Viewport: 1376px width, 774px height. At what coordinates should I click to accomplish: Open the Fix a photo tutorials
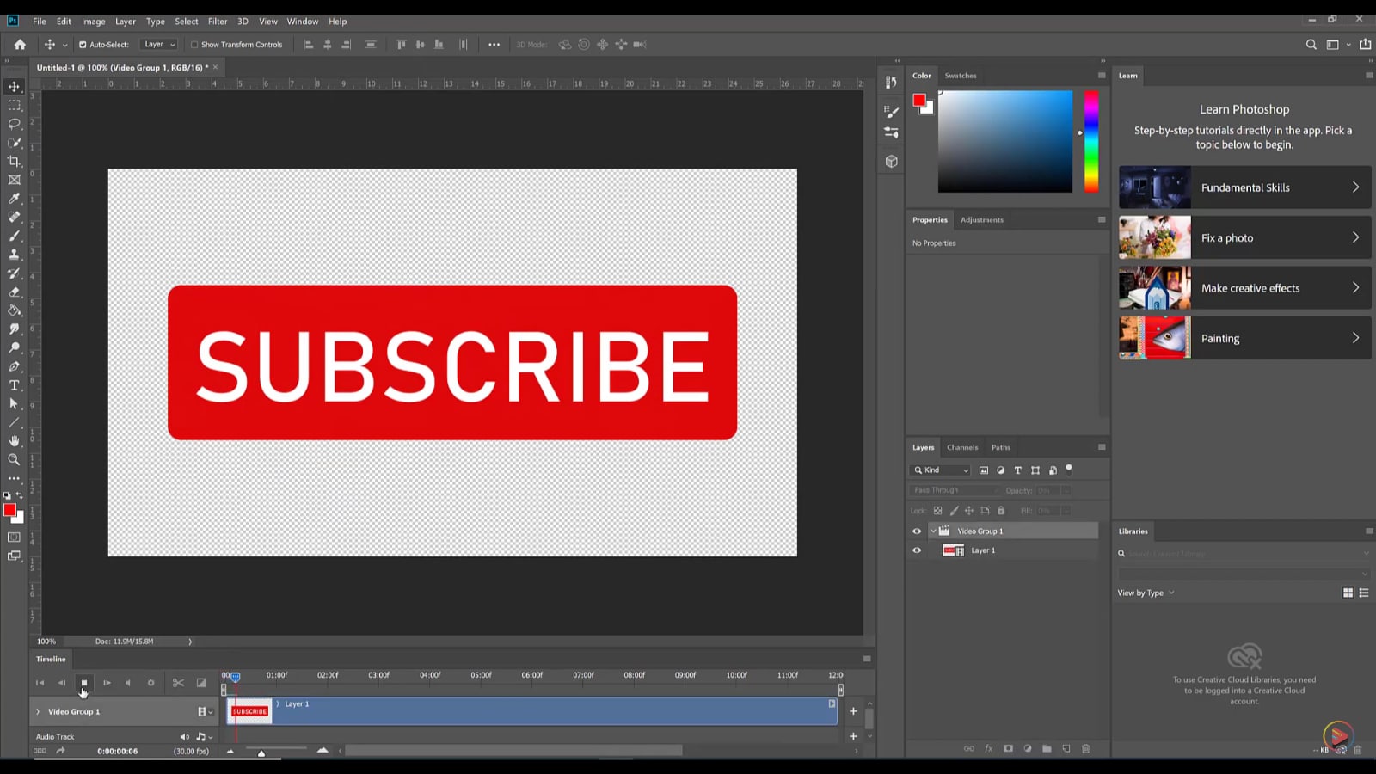click(1244, 237)
